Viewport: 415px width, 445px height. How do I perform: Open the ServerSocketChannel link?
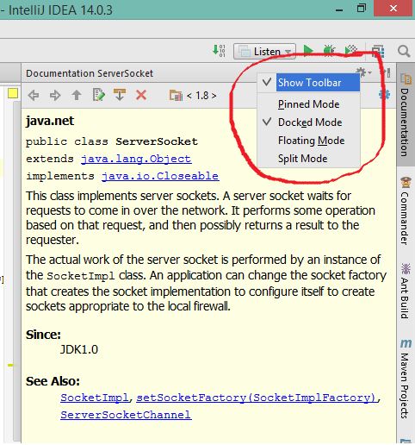click(x=126, y=415)
